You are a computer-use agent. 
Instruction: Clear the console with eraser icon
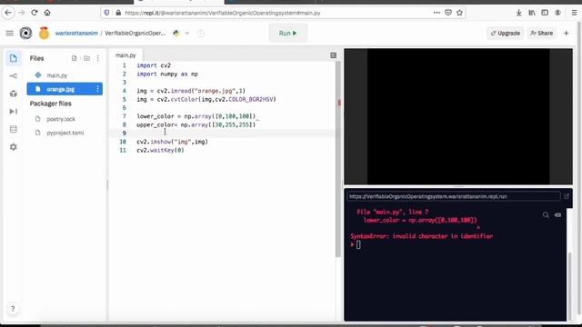point(557,215)
